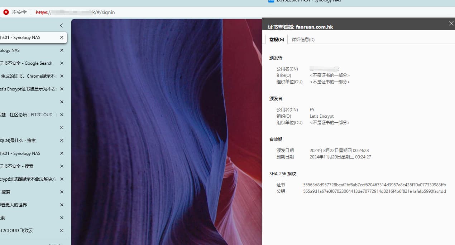Screen dimensions: 455x245
Task: Switch to the 常规(G) certificate tab
Action: tap(277, 40)
